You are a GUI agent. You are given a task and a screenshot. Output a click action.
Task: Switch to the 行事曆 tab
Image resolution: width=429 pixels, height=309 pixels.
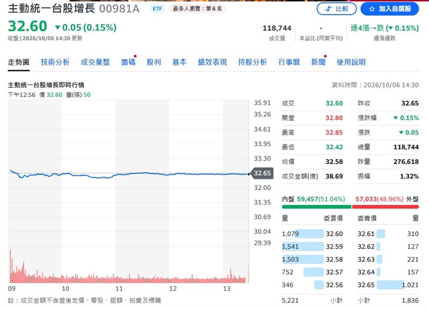click(289, 62)
